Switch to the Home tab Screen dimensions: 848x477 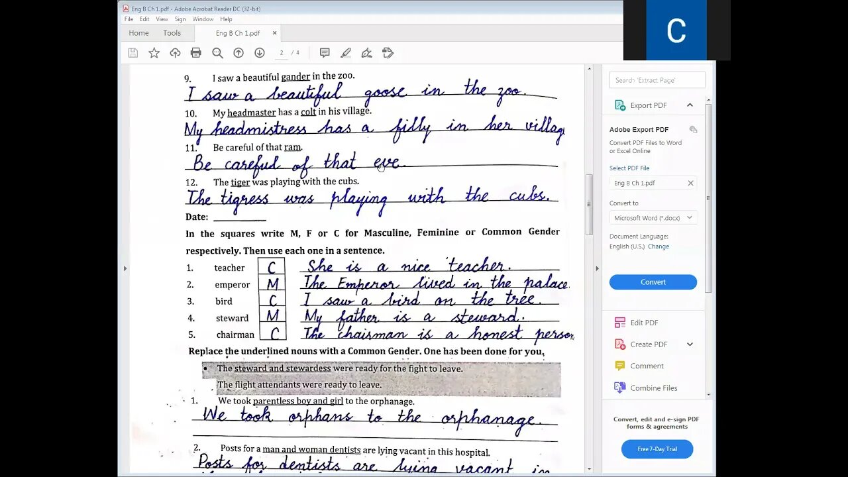[138, 33]
